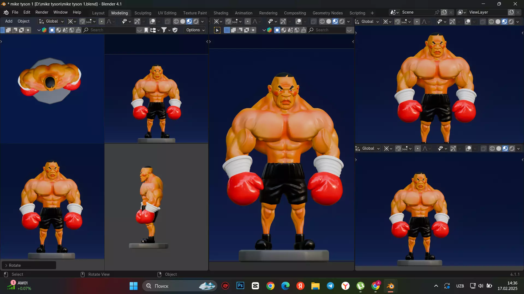This screenshot has width=524, height=294.
Task: Select extend selection mode in left viewport
Action: tap(9, 30)
